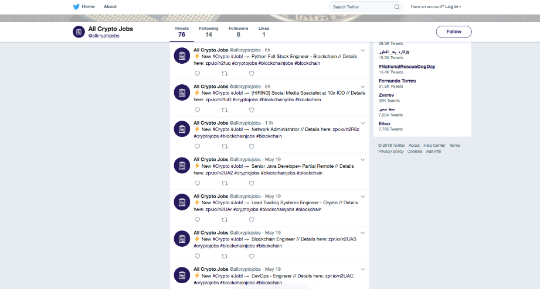
Task: Click the @allcryptojobs handle under profile name
Action: [x=104, y=36]
